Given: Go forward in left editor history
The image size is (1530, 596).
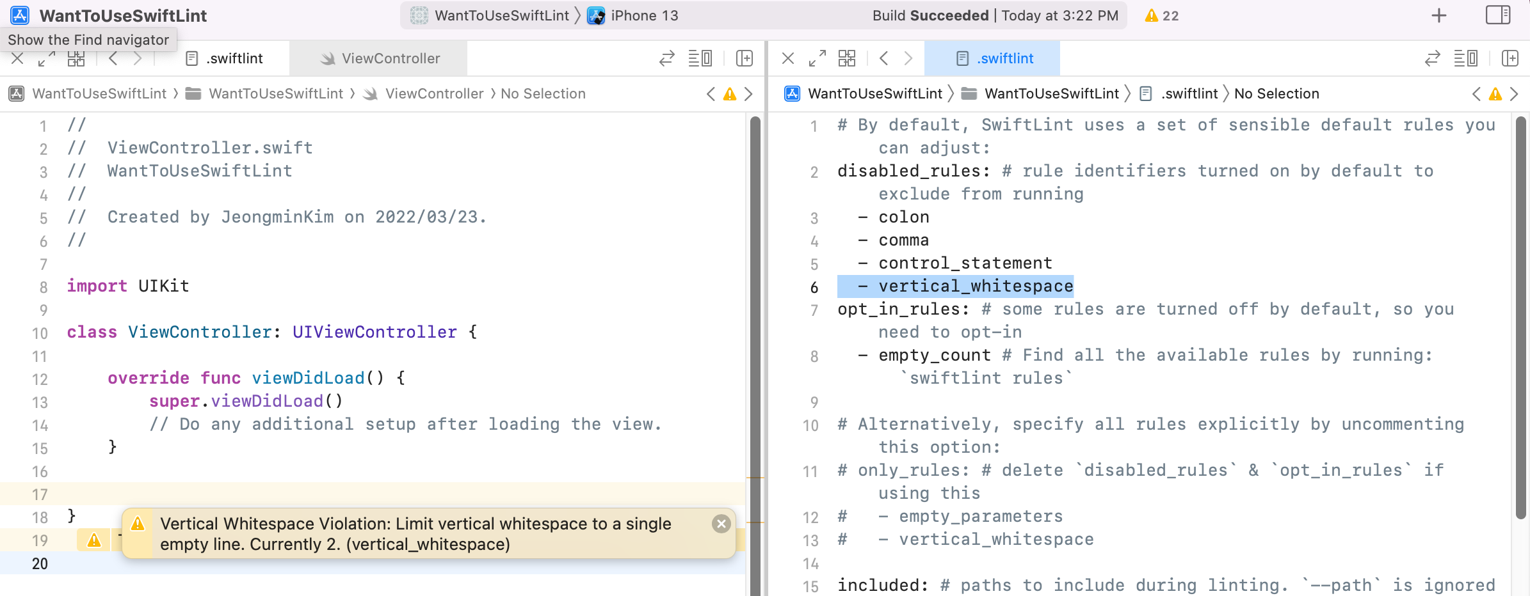Looking at the screenshot, I should coord(138,59).
